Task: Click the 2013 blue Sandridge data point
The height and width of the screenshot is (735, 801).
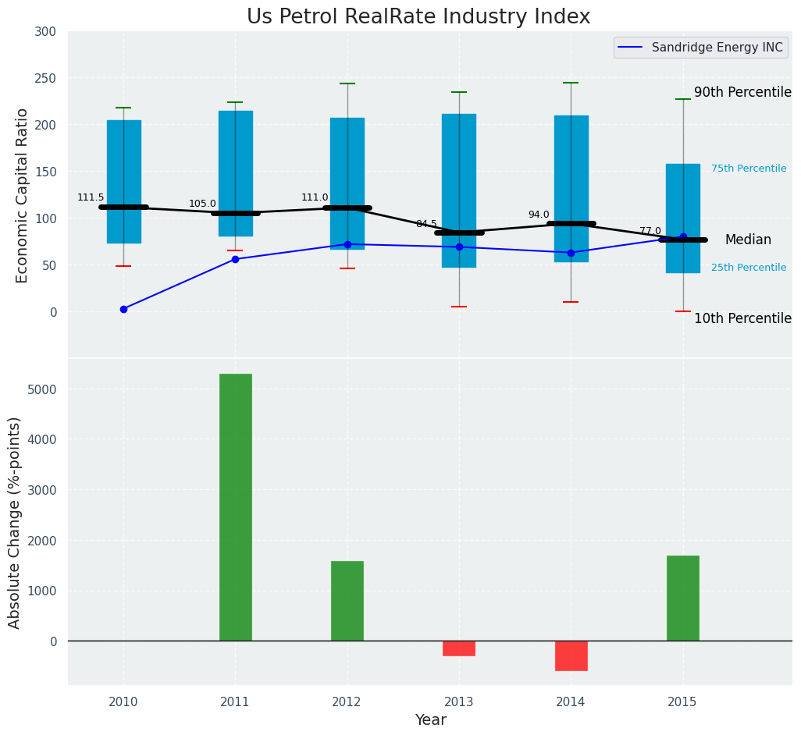Action: click(x=459, y=247)
